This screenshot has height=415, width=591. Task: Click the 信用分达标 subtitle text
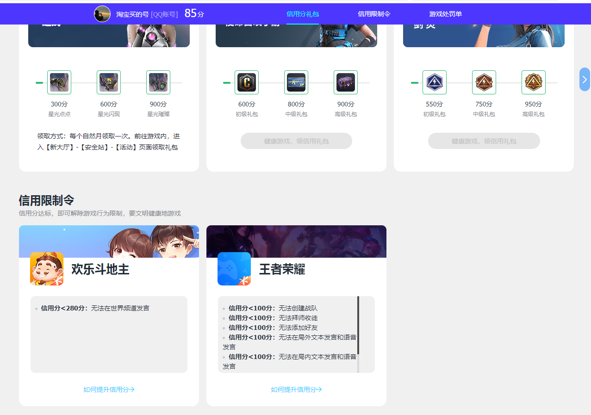pos(100,213)
